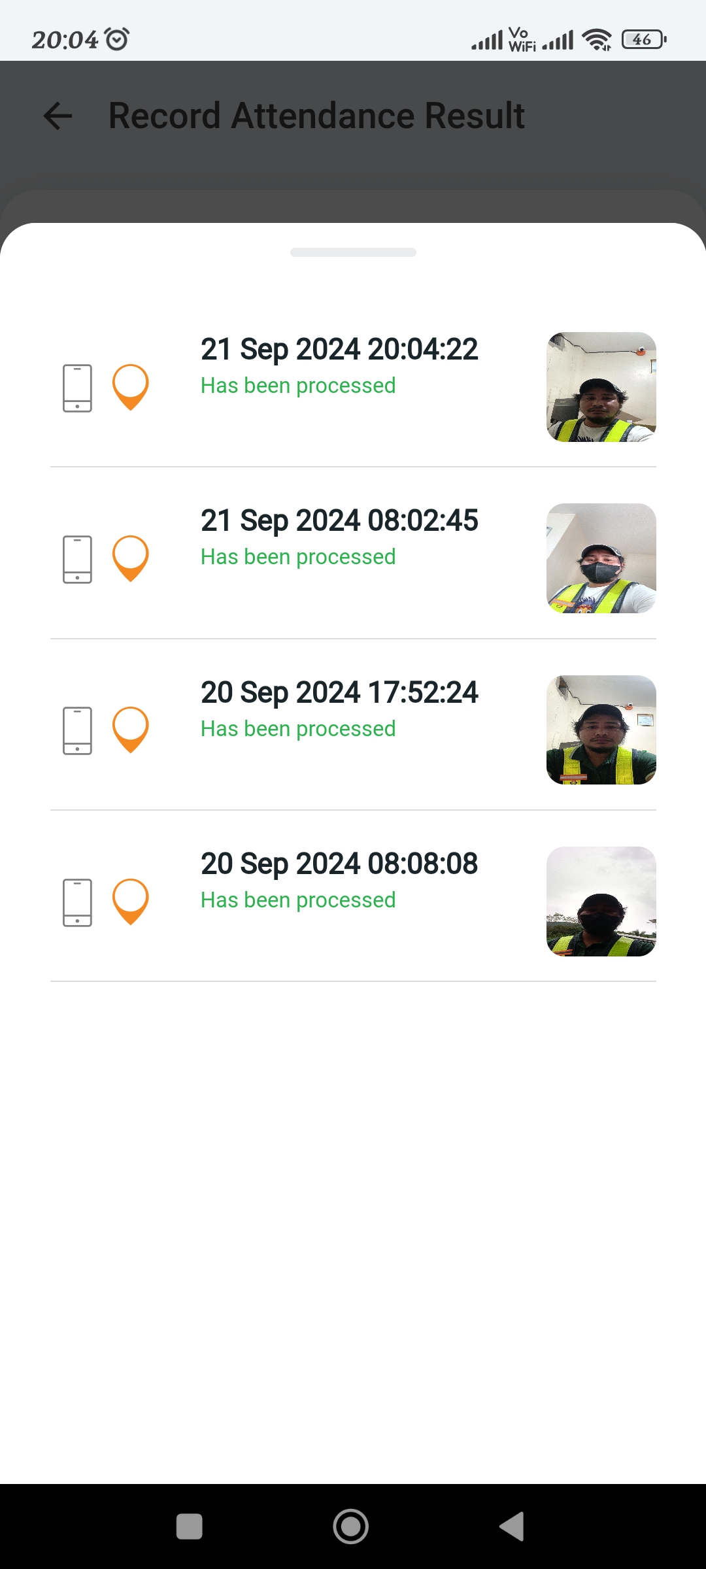Tap location pin for 20:04:22 record
The height and width of the screenshot is (1569, 706).
[131, 386]
